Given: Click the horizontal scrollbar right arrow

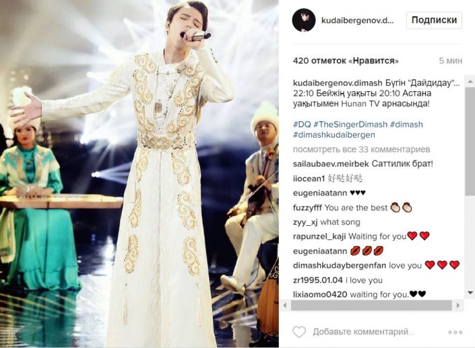Looking at the screenshot, I should click(x=458, y=306).
